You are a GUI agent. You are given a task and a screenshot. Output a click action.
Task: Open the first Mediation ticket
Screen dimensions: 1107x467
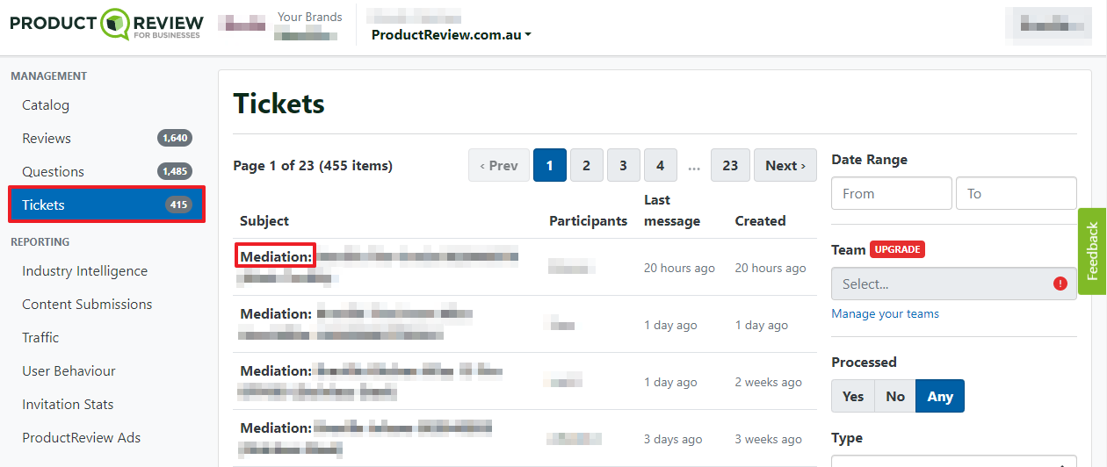click(276, 256)
